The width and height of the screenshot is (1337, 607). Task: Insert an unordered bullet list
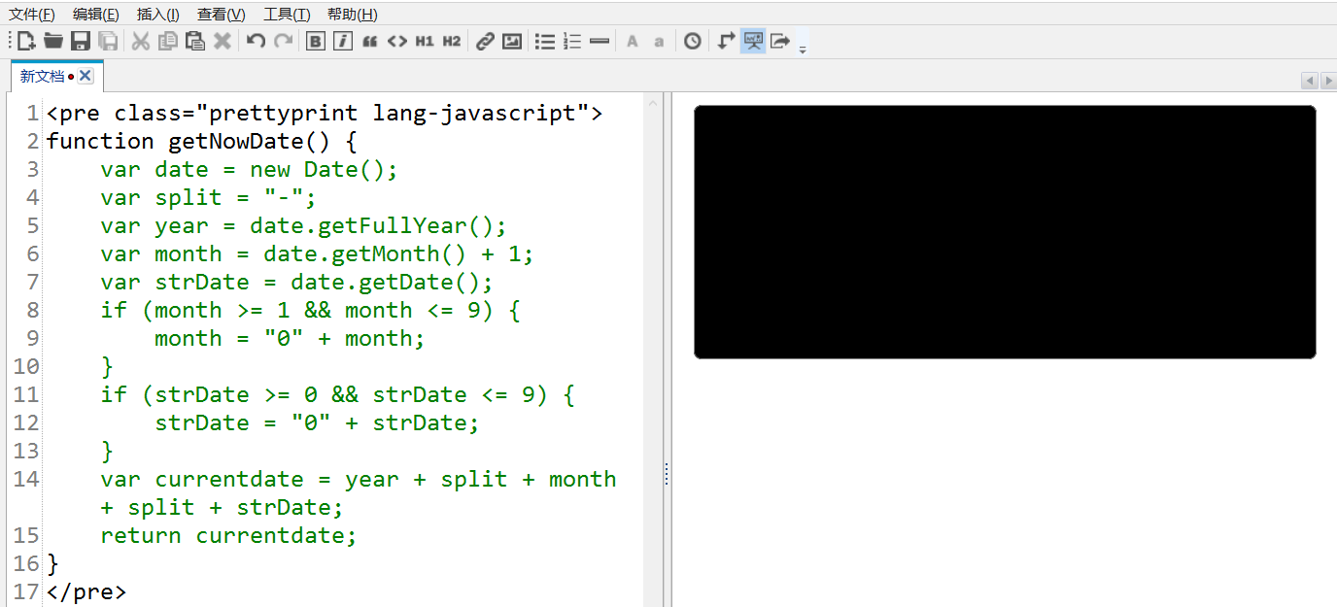(x=545, y=41)
